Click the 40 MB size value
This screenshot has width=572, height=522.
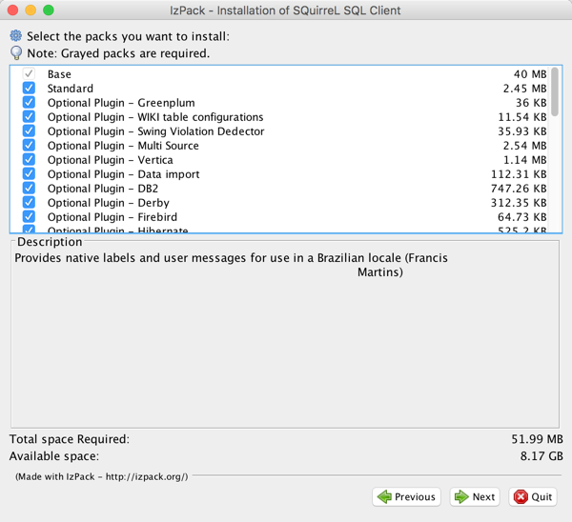click(530, 74)
